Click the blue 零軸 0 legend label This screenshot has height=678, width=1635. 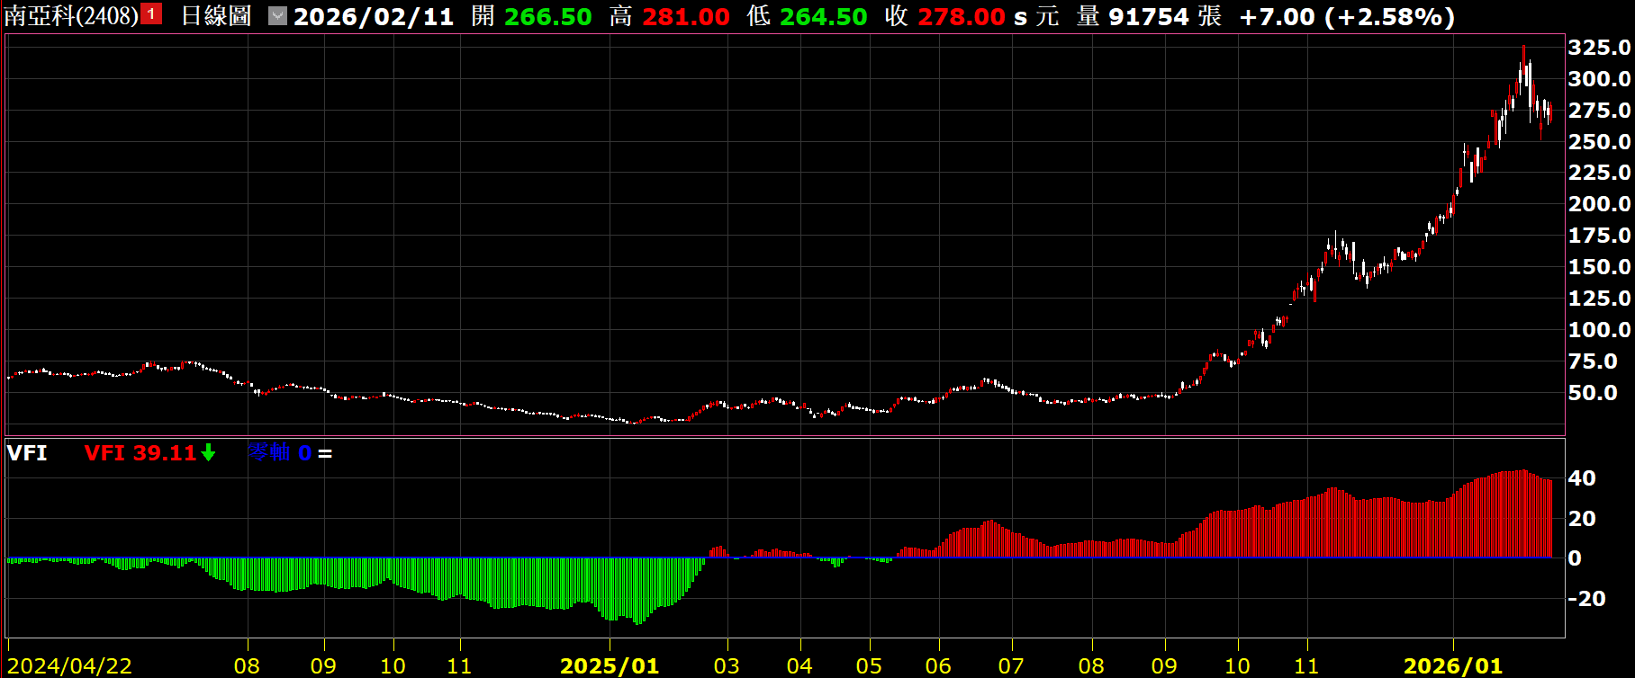[x=279, y=453]
